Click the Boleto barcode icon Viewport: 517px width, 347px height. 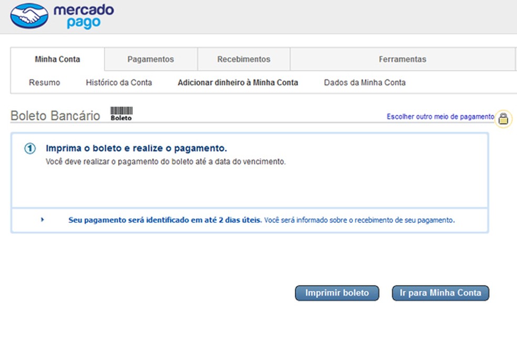pyautogui.click(x=121, y=114)
